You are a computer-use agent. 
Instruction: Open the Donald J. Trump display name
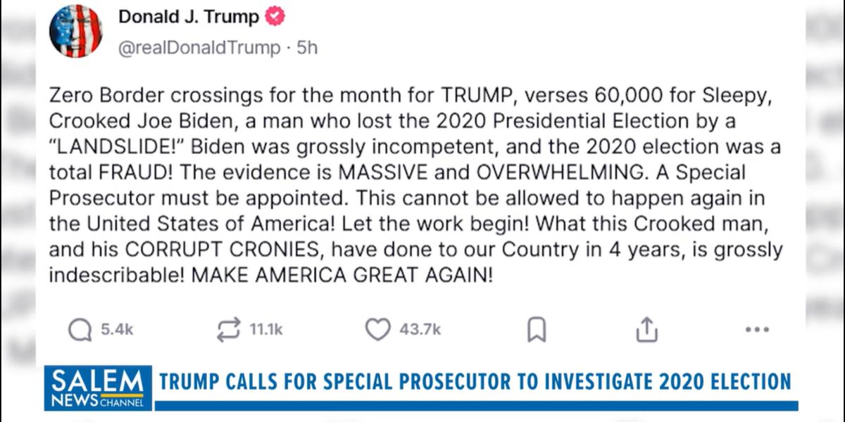(189, 17)
